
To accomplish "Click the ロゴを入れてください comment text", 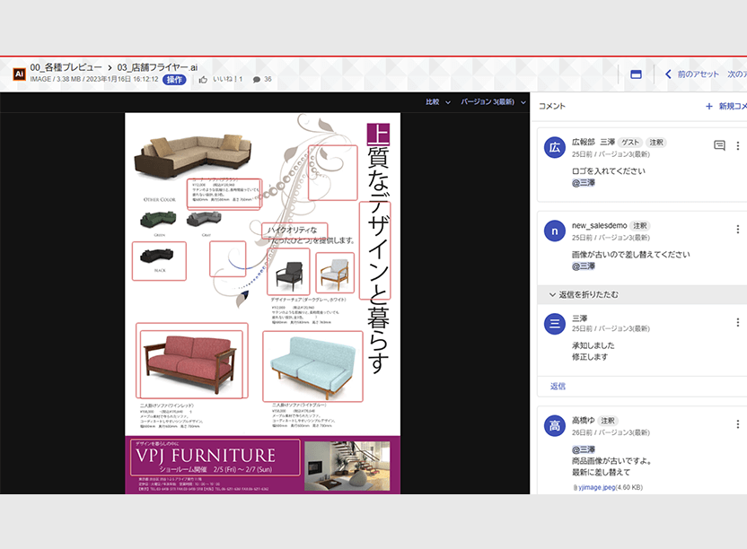I will click(609, 171).
